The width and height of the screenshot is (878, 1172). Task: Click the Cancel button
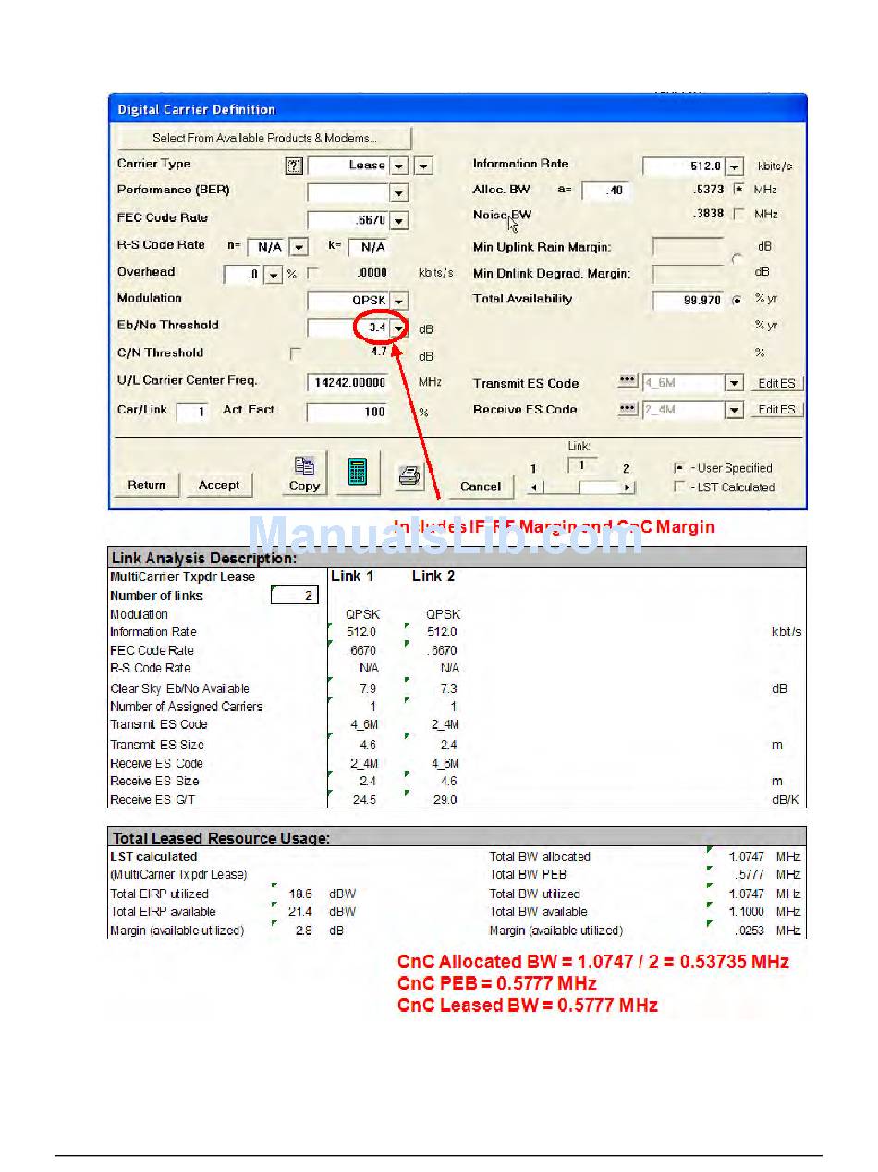[x=481, y=486]
